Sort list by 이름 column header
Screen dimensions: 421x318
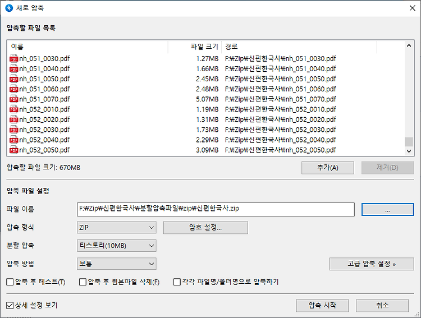click(x=88, y=47)
